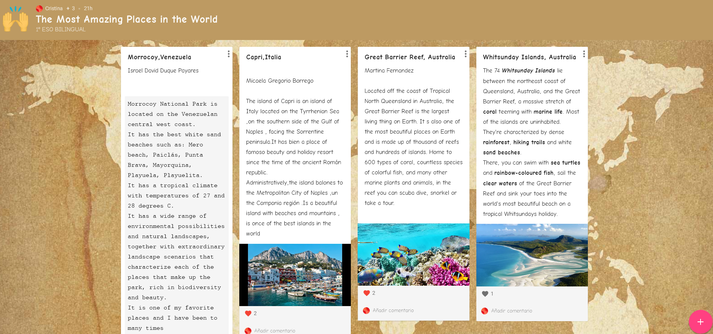Add a comment on the Great Barrier Reef post
This screenshot has width=713, height=334.
(393, 310)
